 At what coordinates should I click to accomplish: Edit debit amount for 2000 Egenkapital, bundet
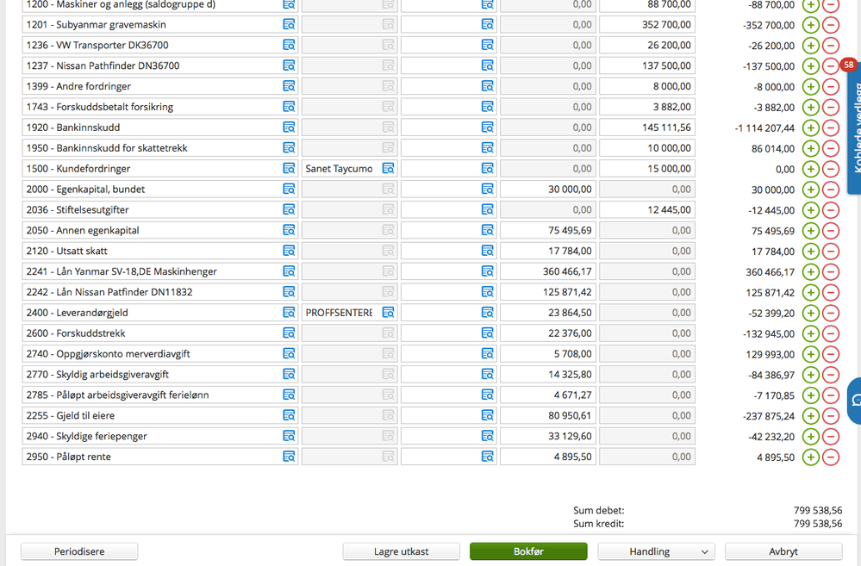(x=548, y=190)
